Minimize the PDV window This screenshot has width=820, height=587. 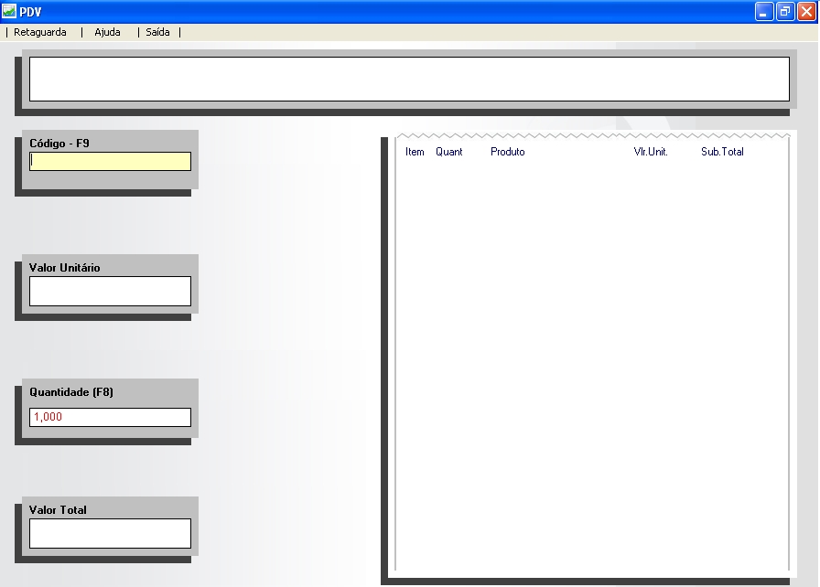[764, 12]
